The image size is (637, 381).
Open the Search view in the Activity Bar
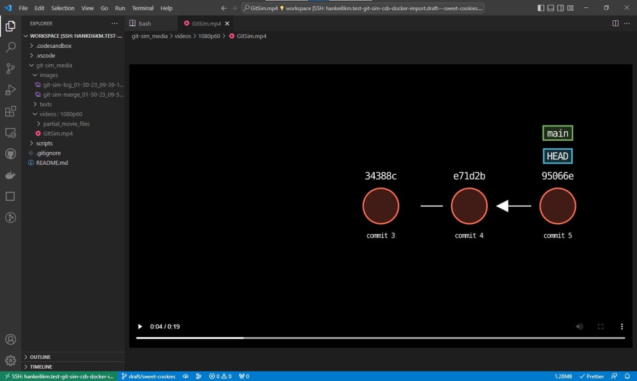pos(11,47)
